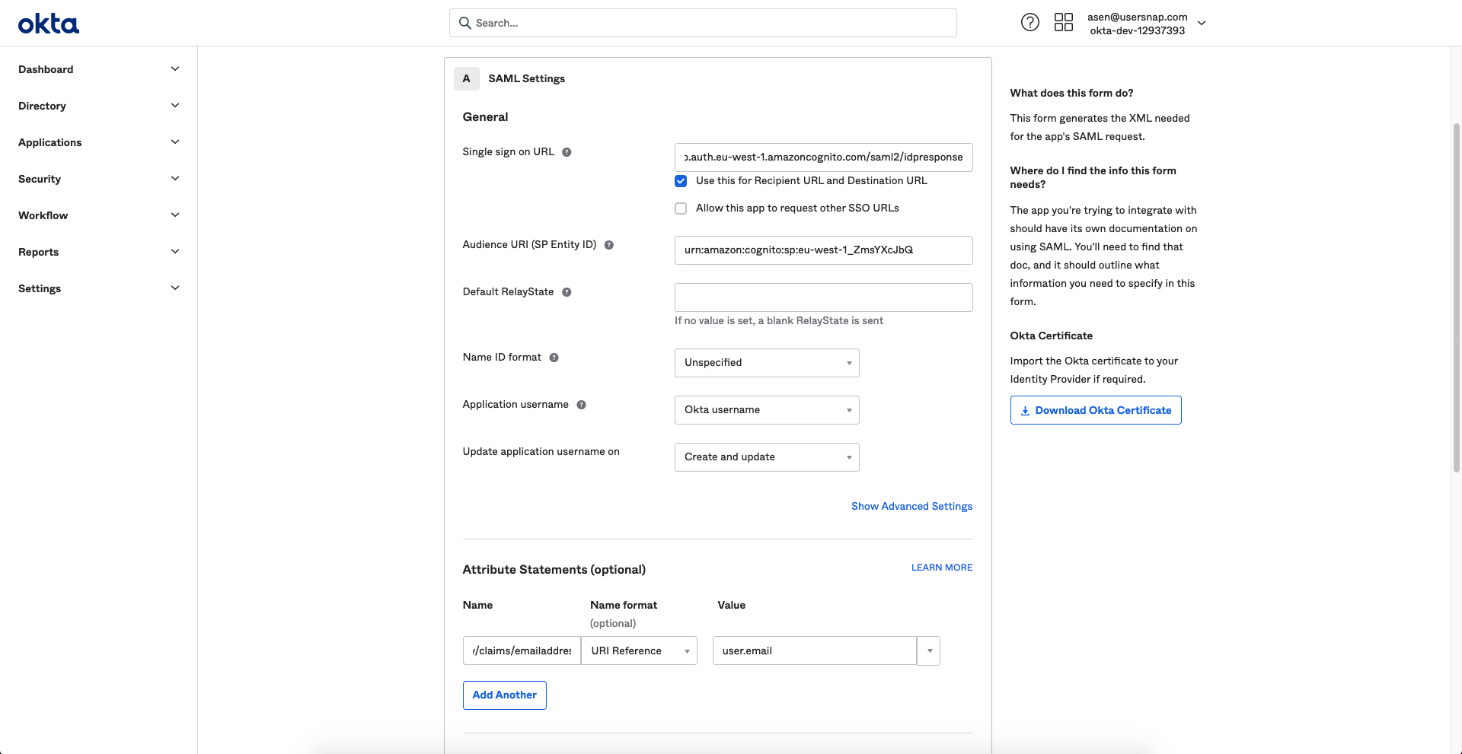Open help tooltip for Name ID format
The height and width of the screenshot is (754, 1462).
point(554,358)
